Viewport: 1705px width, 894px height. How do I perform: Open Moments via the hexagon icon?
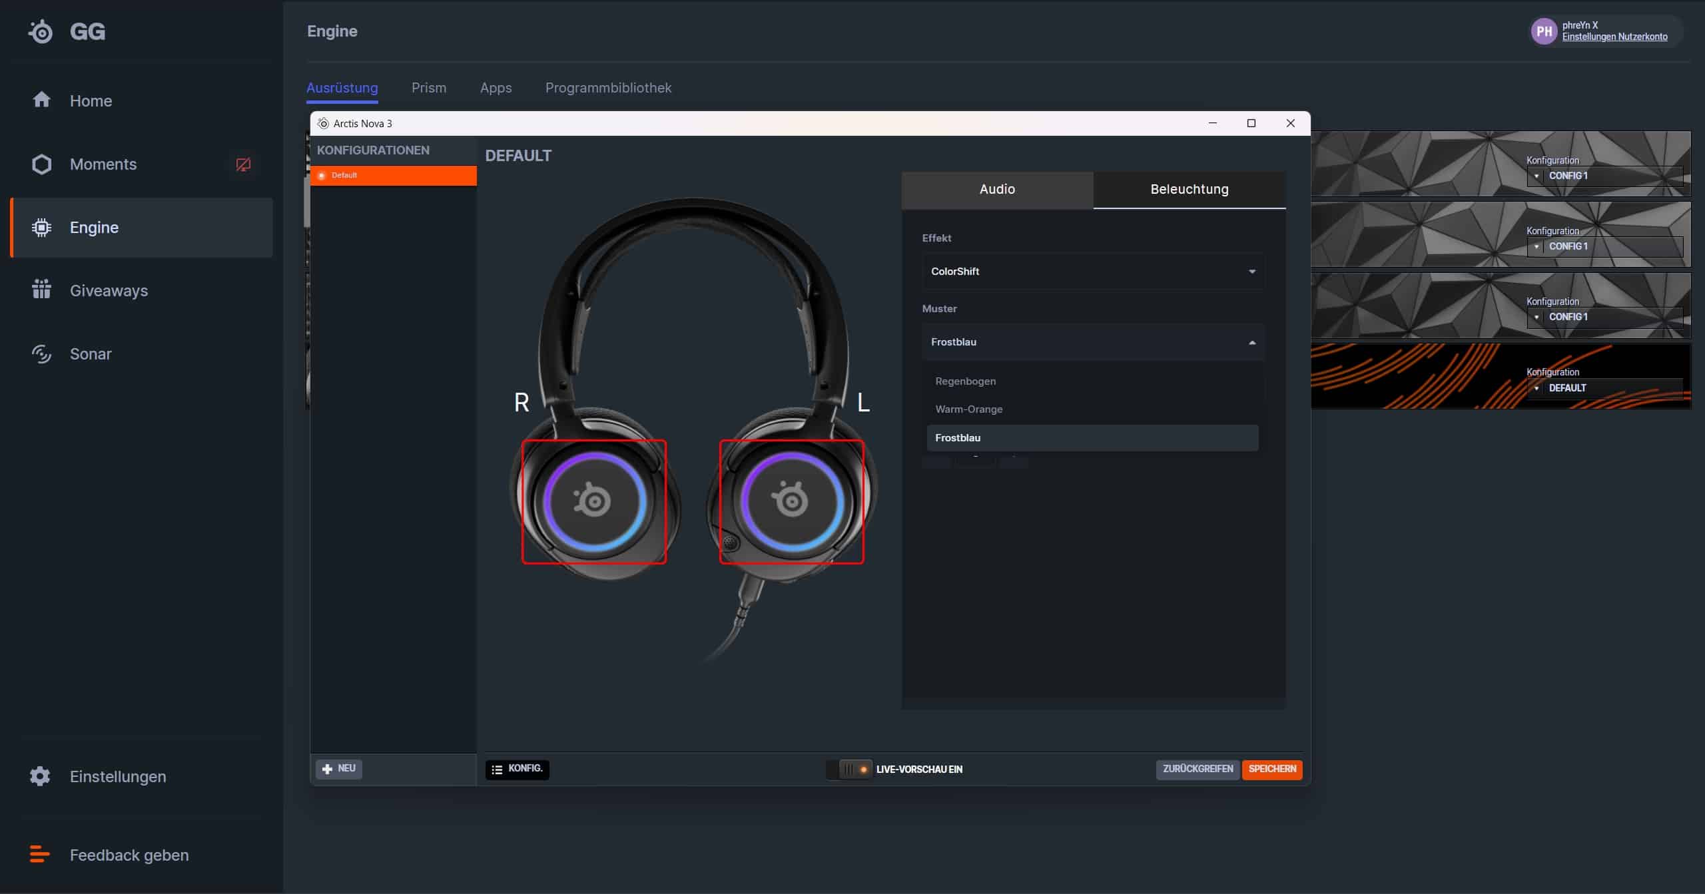click(x=41, y=164)
